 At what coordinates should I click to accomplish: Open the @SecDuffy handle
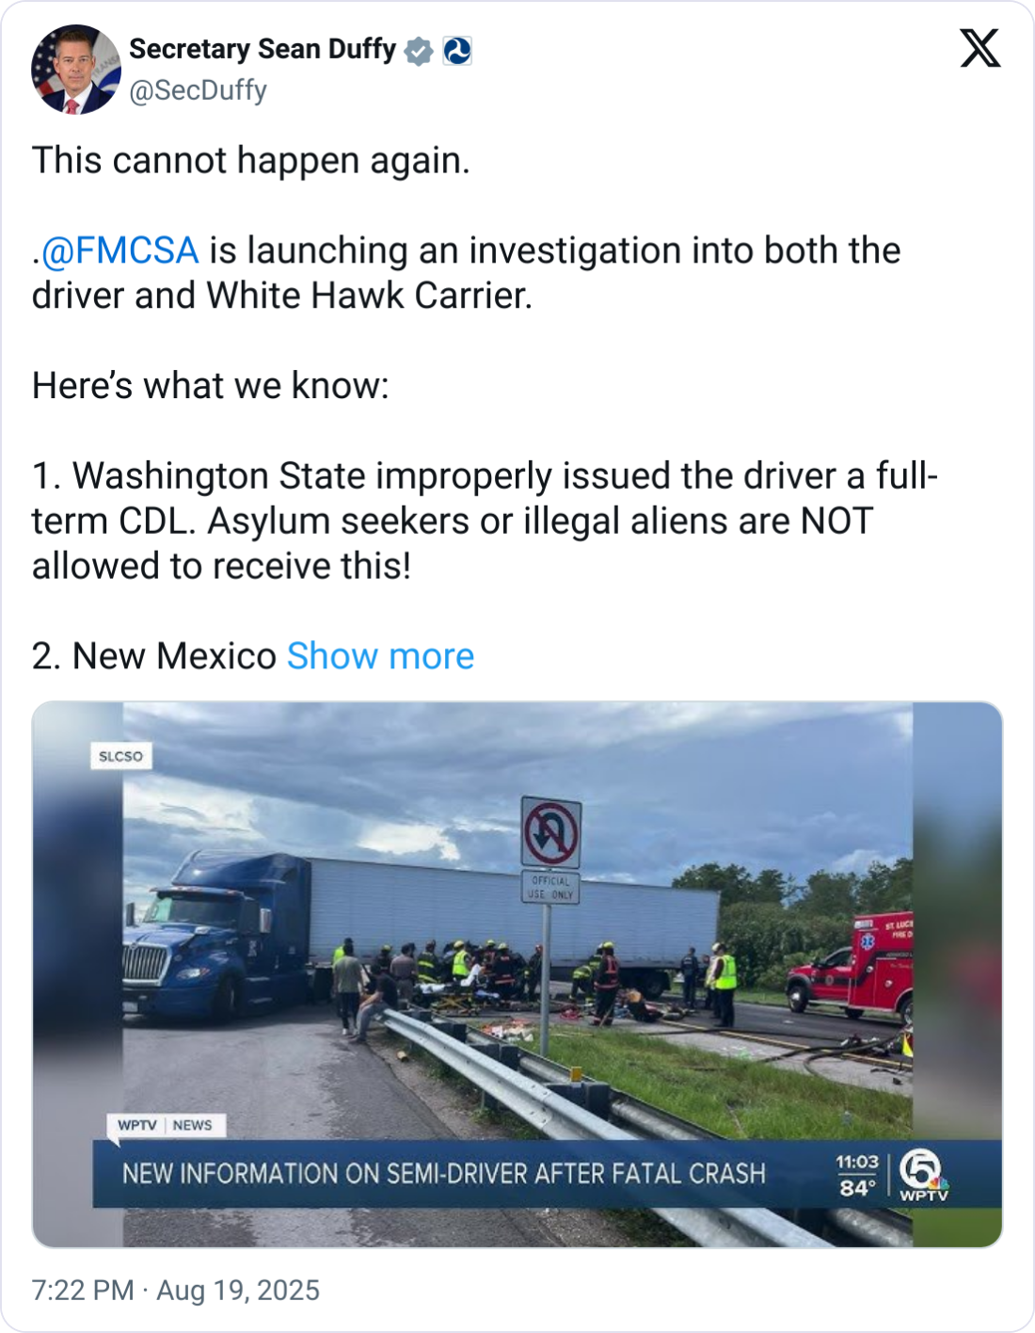coord(198,90)
